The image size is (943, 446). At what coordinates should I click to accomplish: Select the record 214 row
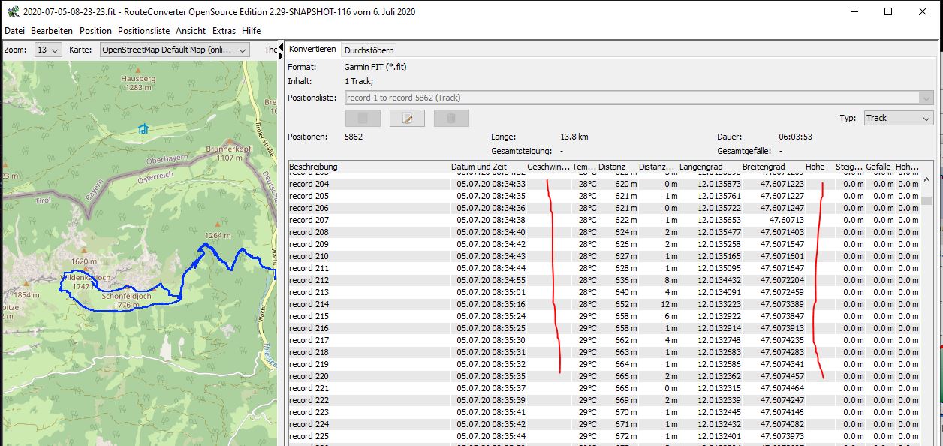[368, 304]
